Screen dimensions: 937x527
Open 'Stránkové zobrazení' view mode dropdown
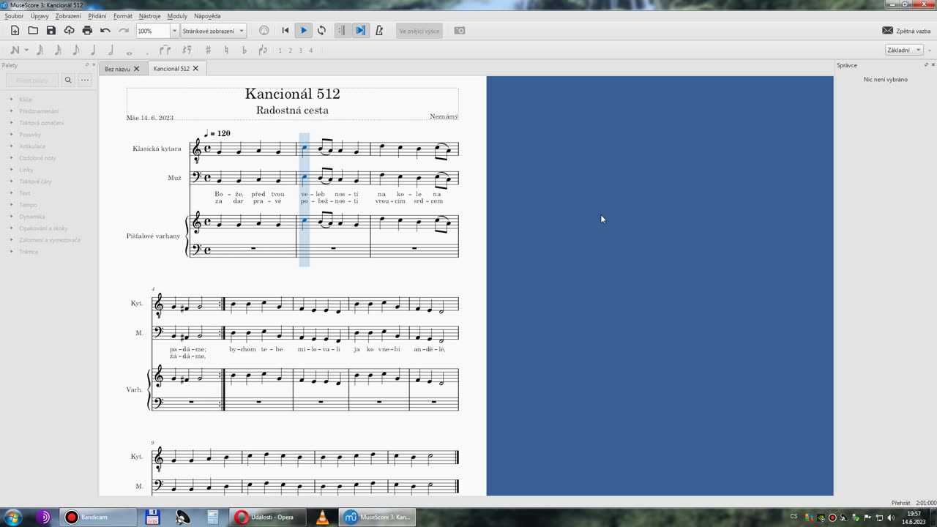(x=213, y=31)
